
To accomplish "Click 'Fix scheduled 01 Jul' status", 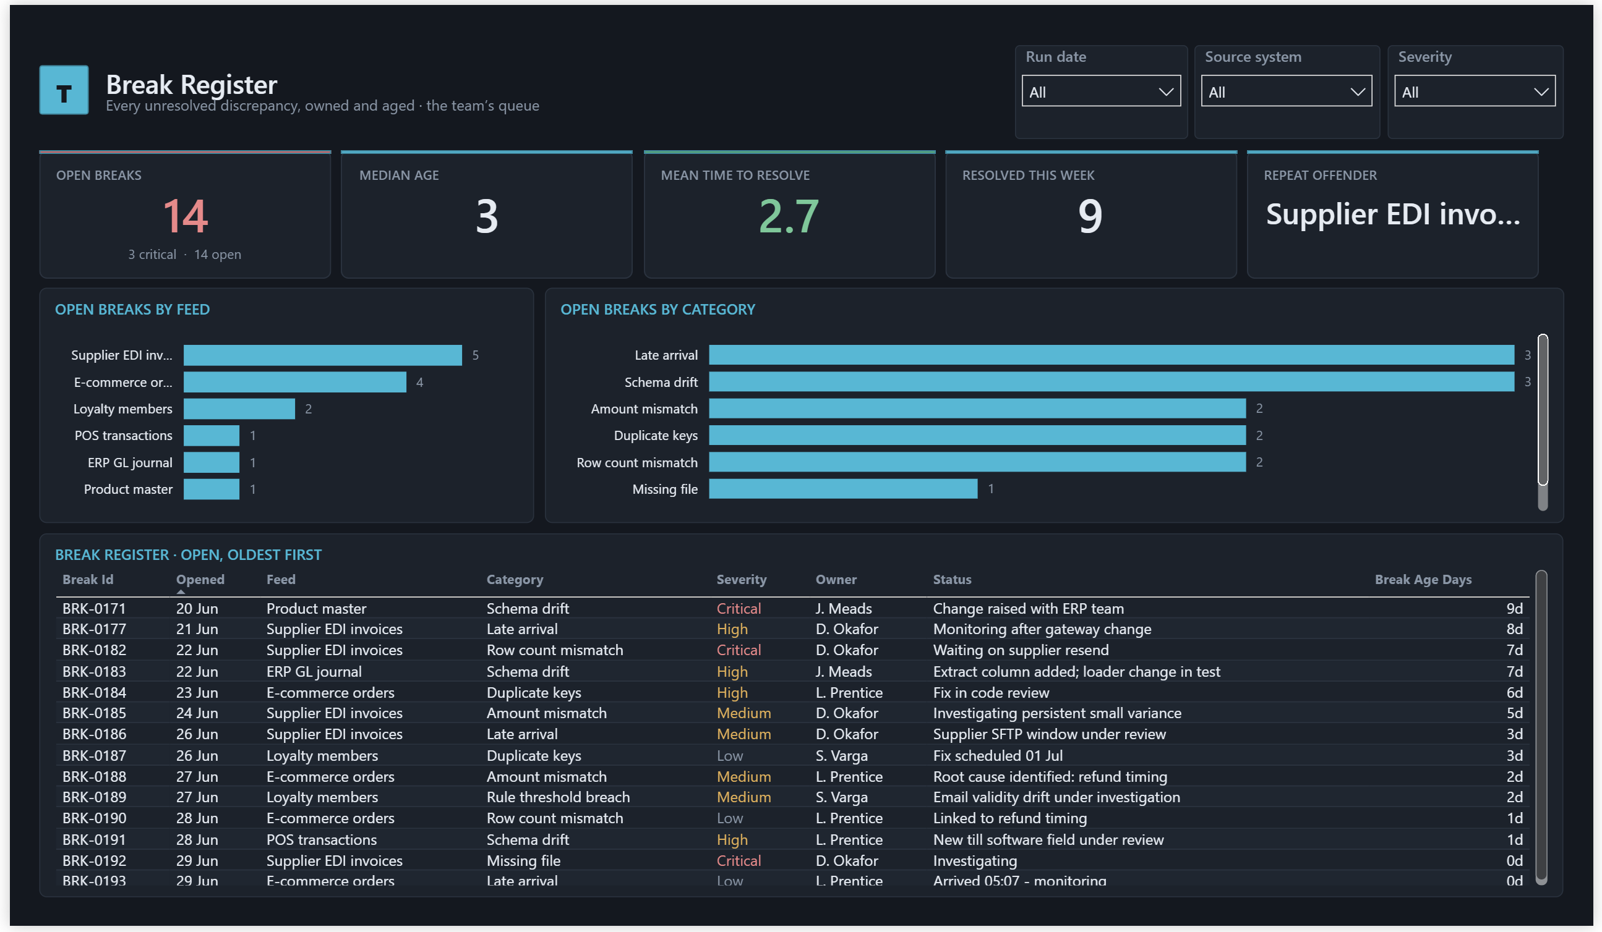I will 998,755.
